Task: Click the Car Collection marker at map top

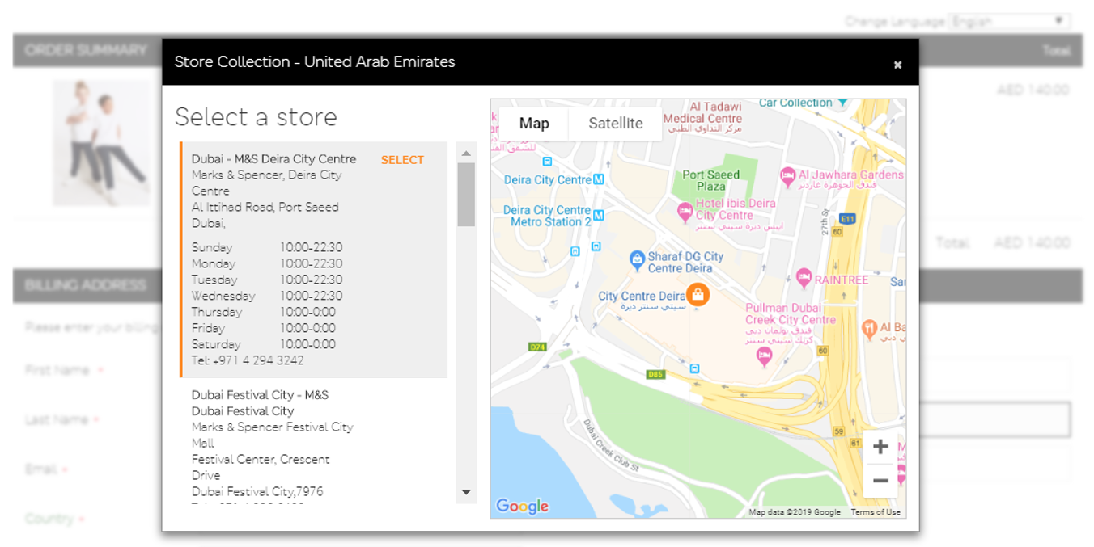Action: click(x=842, y=103)
